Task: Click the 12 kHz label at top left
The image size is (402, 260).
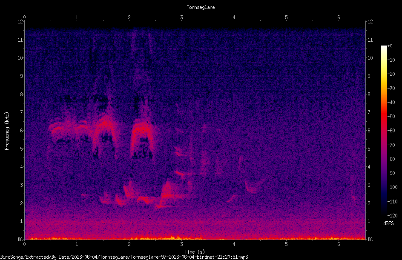Action: tap(20, 22)
